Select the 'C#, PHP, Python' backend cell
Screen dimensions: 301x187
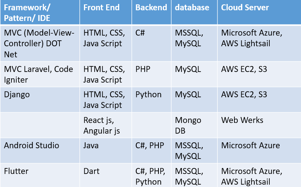pyautogui.click(x=151, y=175)
